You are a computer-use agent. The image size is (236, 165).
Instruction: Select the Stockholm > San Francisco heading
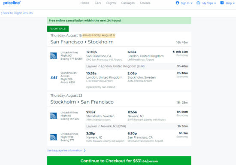point(82,102)
